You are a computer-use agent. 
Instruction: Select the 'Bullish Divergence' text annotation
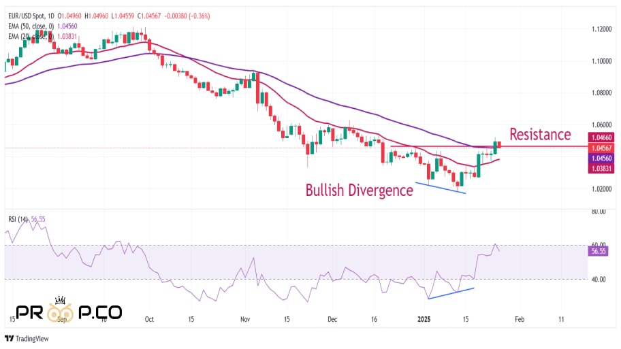(x=360, y=190)
